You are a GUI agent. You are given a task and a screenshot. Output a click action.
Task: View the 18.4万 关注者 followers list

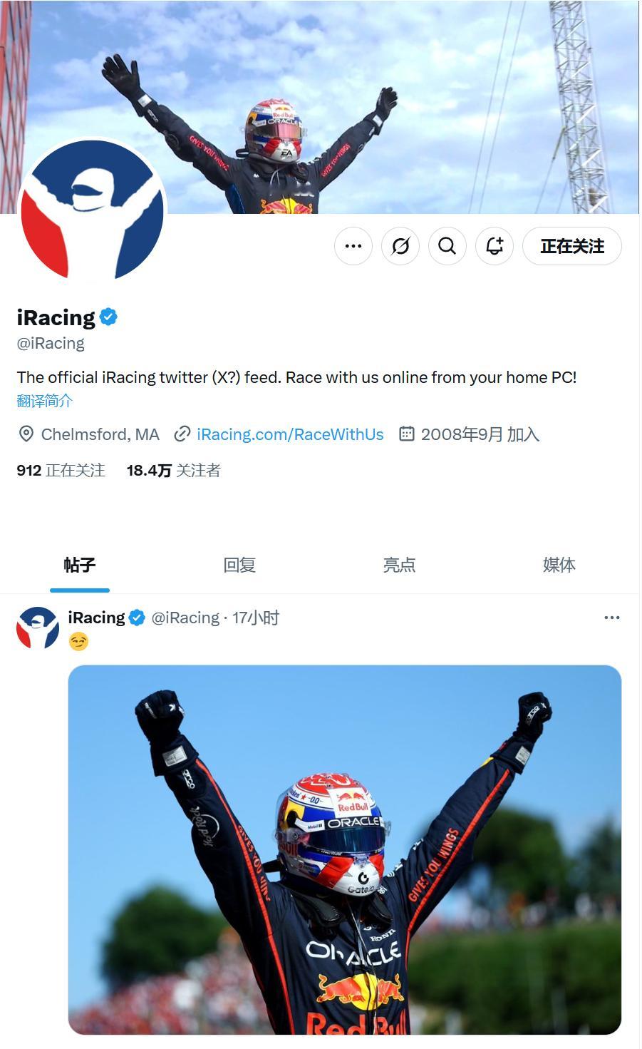(x=174, y=471)
